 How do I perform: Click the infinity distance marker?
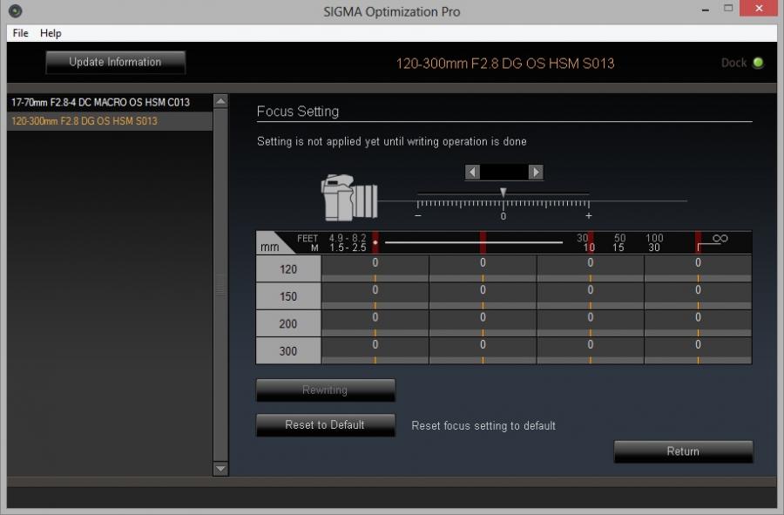click(x=720, y=238)
